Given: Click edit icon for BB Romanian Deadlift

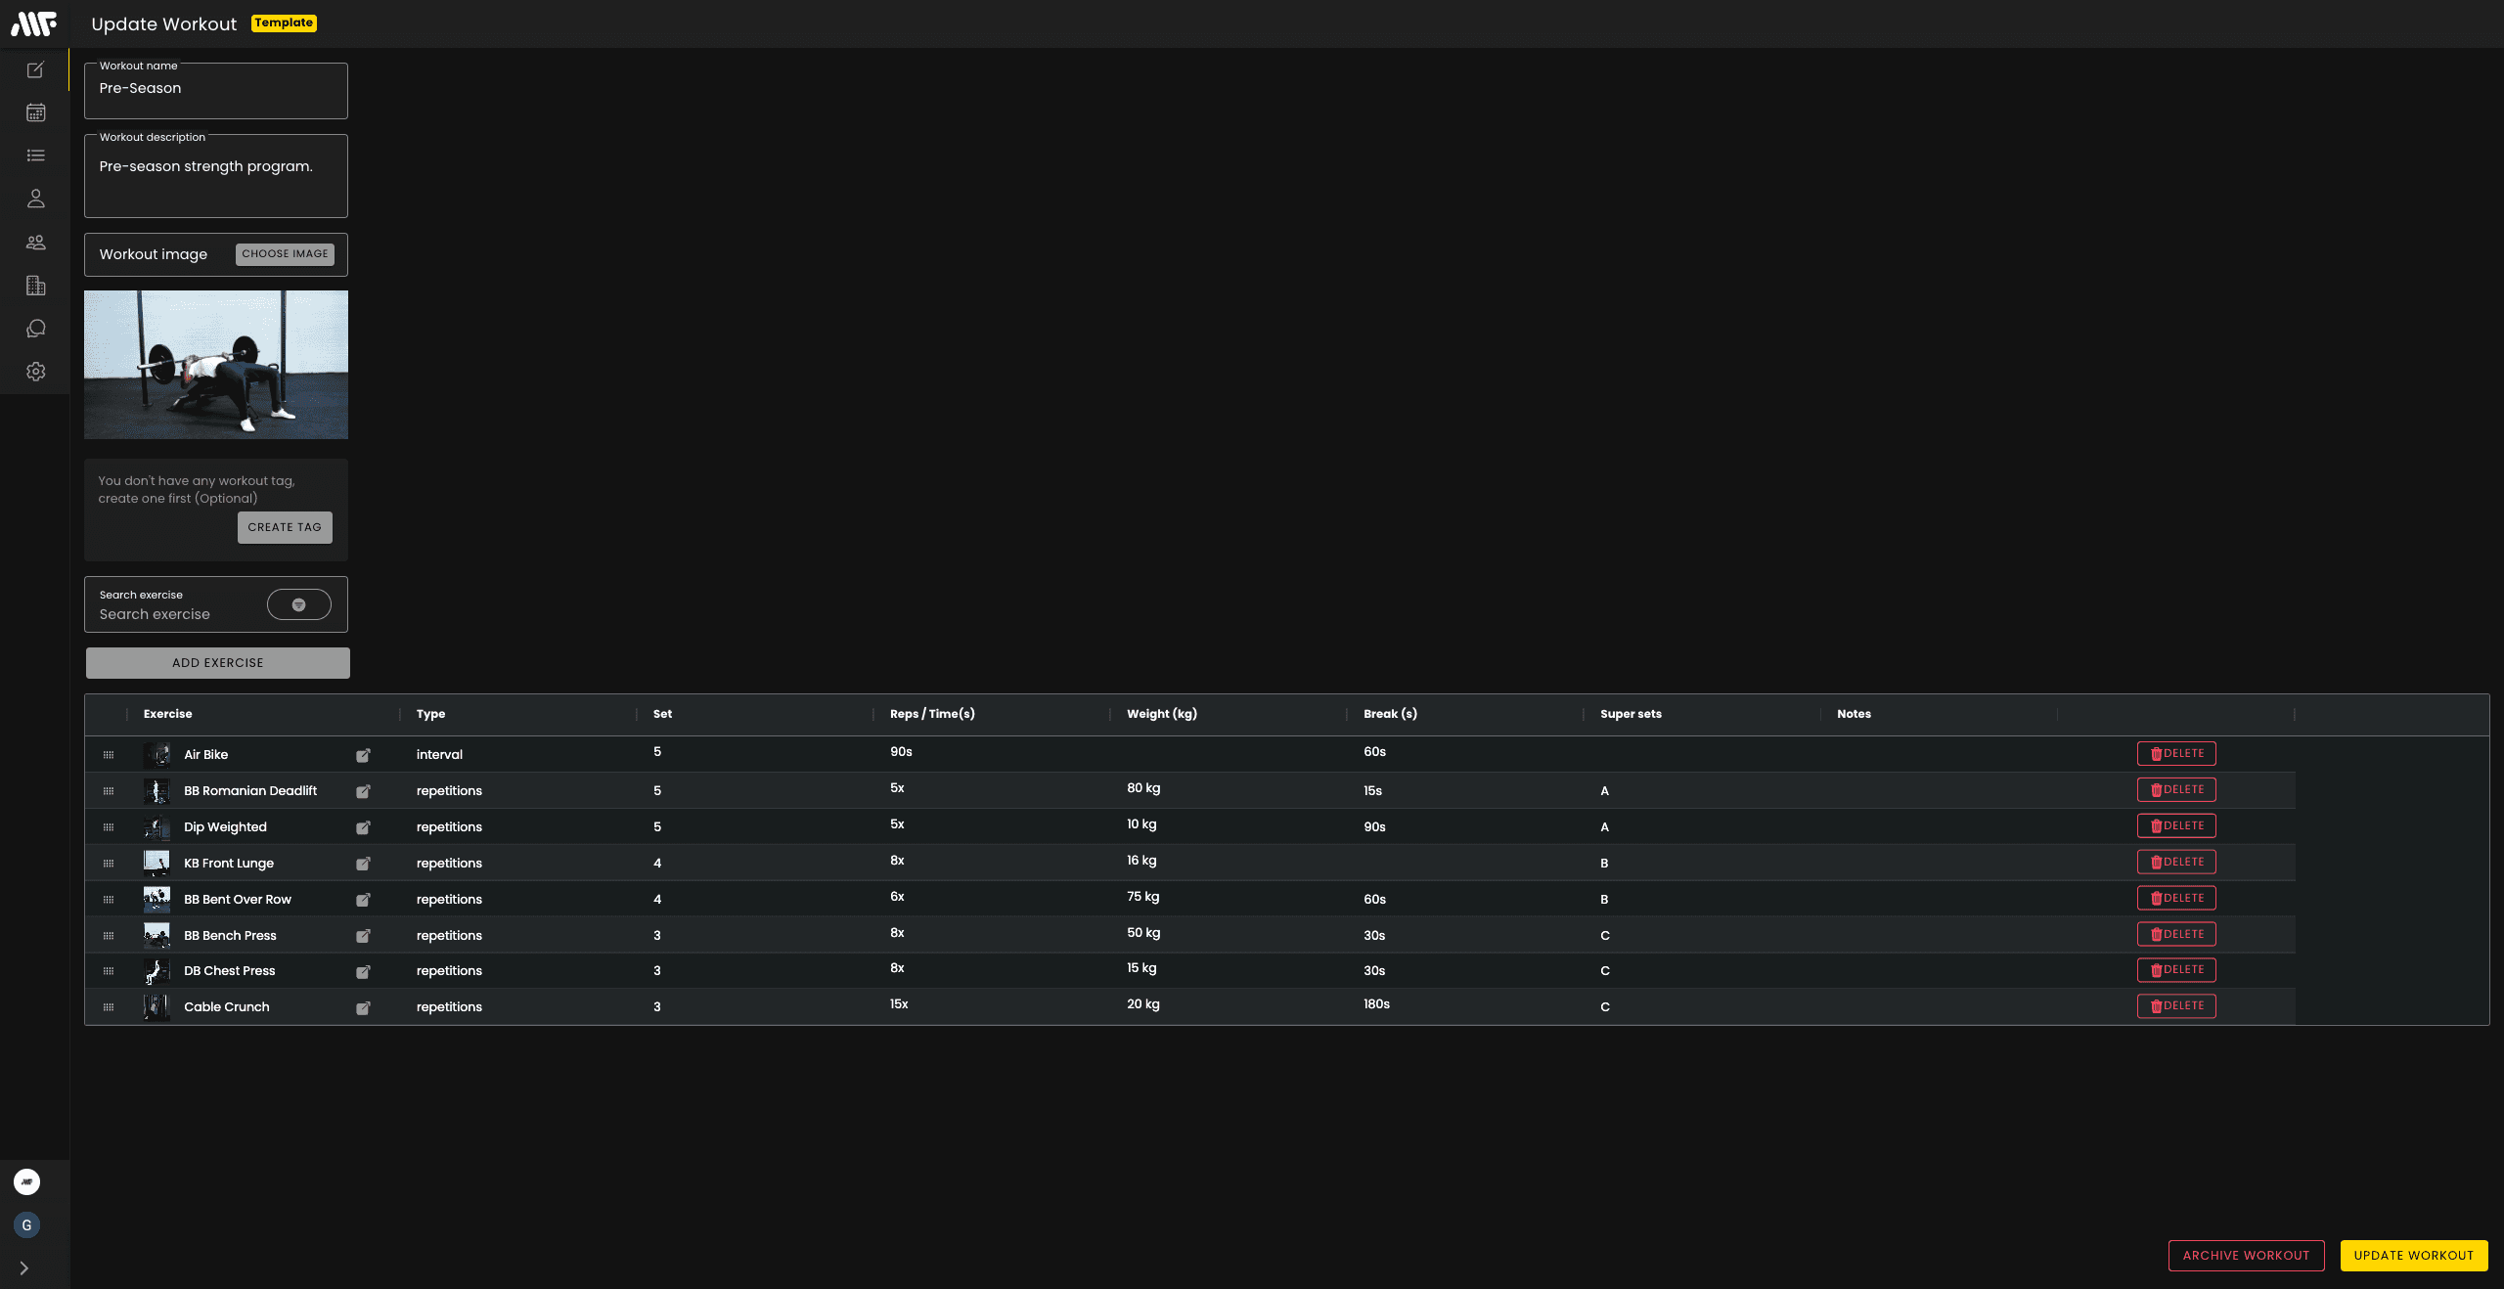Looking at the screenshot, I should click(363, 791).
